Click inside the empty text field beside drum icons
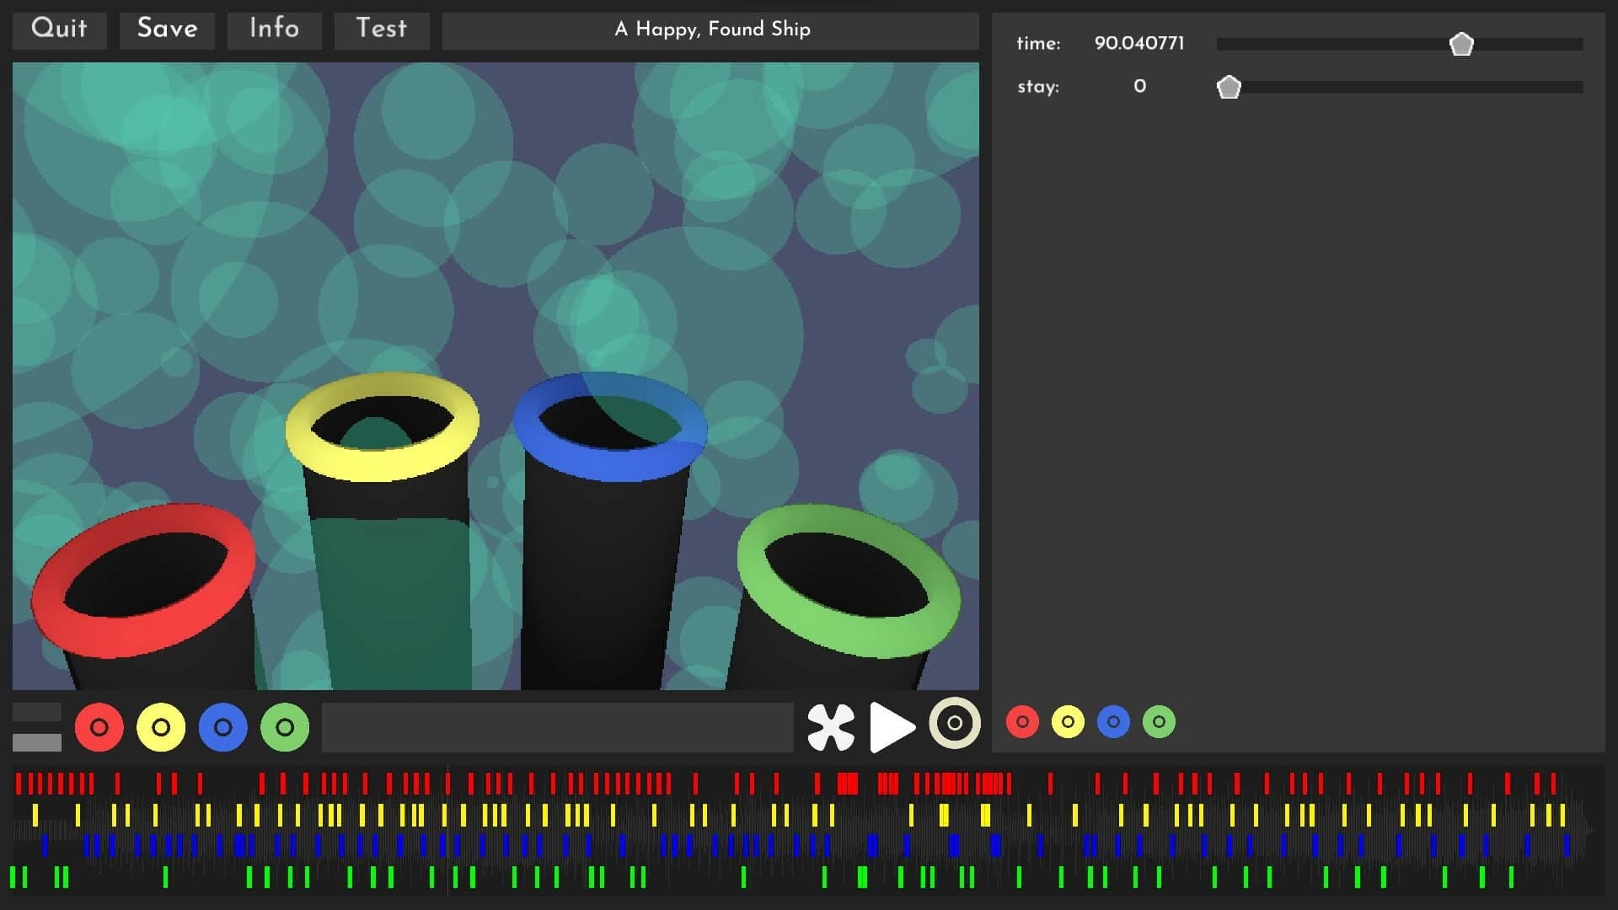 (x=556, y=726)
